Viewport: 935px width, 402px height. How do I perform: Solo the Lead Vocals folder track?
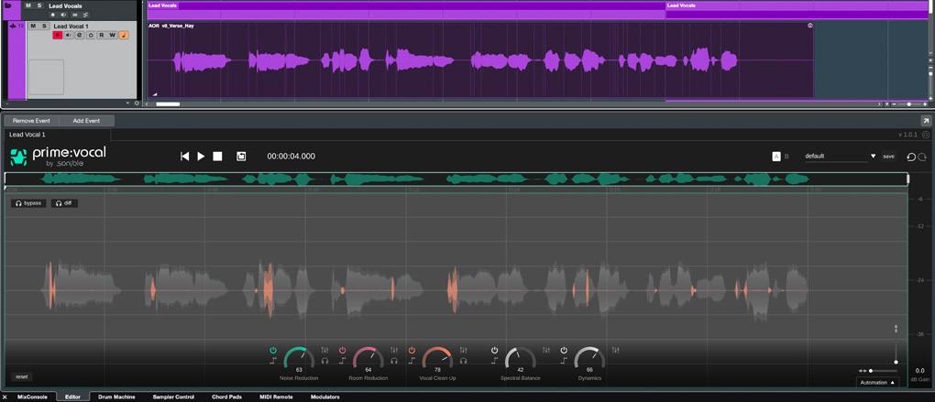39,5
